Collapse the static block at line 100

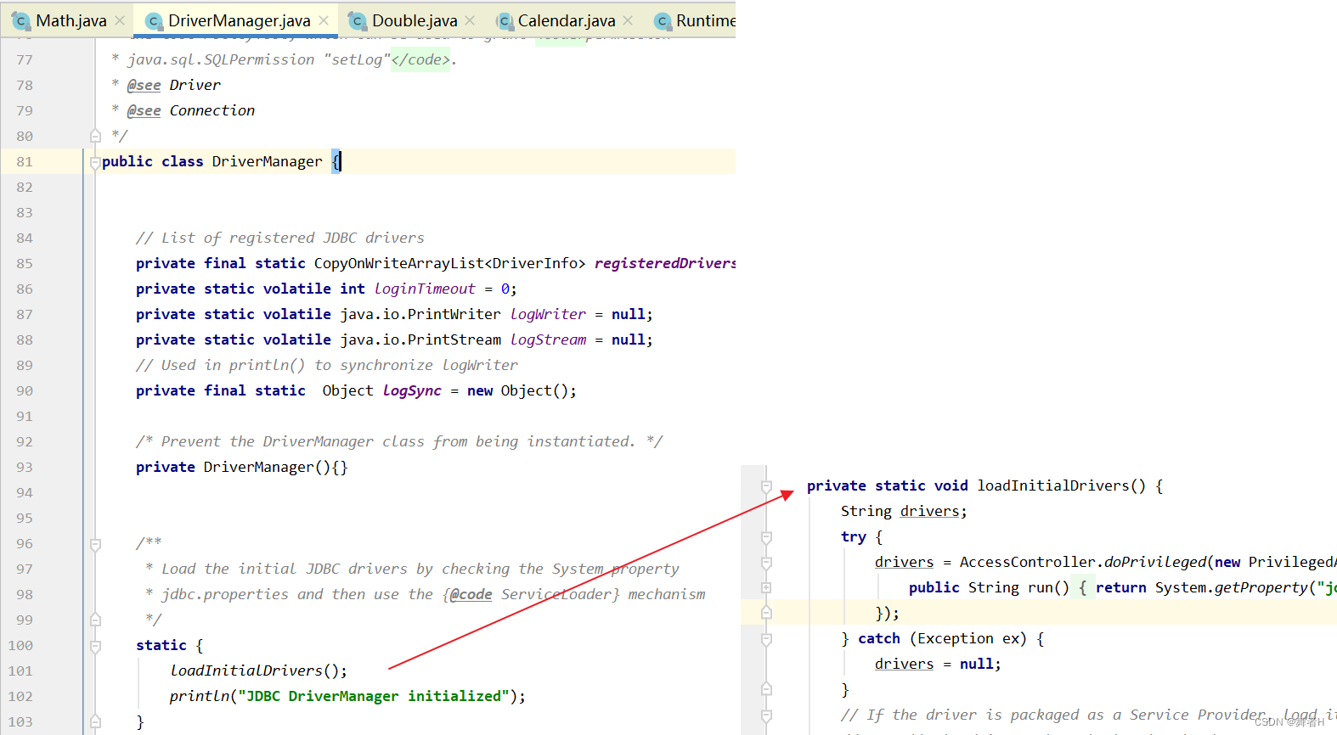click(95, 645)
